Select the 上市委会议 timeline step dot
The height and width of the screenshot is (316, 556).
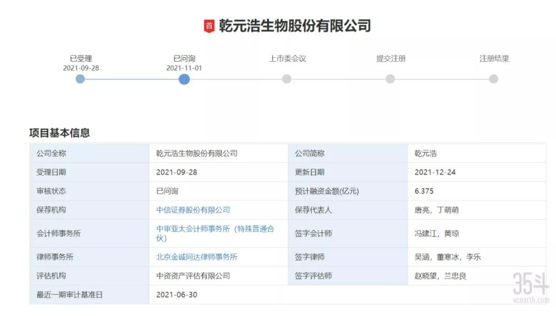tap(287, 79)
